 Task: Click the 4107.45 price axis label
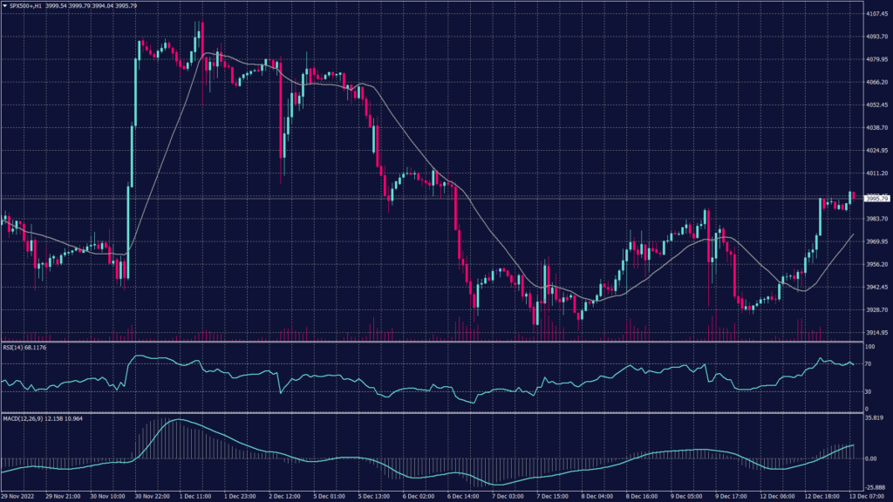tap(876, 14)
